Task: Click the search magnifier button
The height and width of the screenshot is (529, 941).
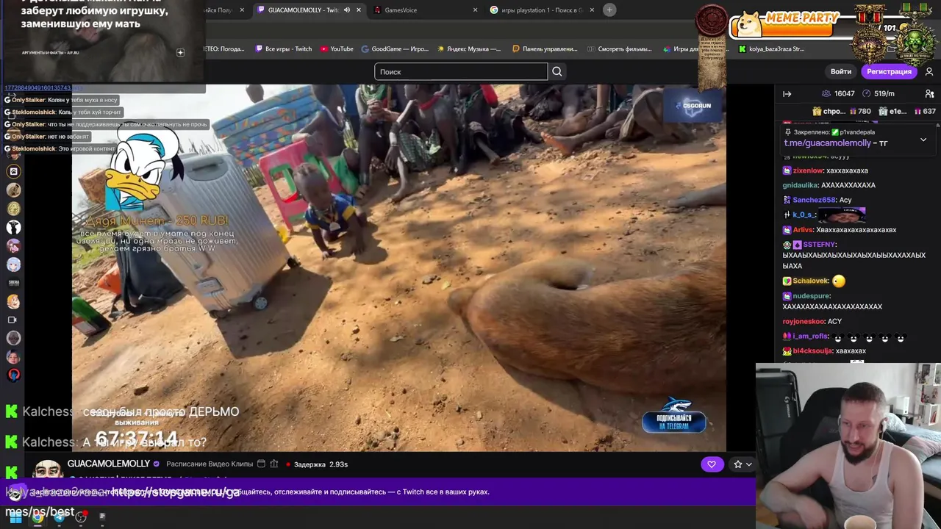Action: (x=557, y=71)
